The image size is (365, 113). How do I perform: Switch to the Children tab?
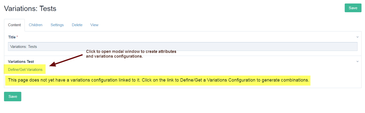coord(36,25)
